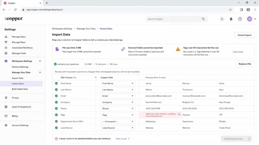Click the Manage Pipes icon
This screenshot has height=145, width=259.
click(x=6, y=42)
